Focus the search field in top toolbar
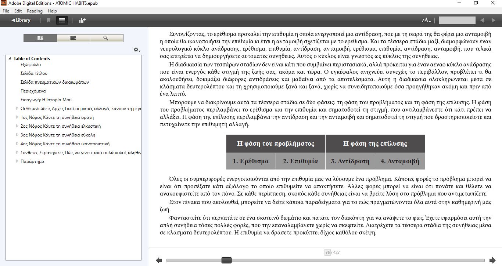 pyautogui.click(x=457, y=21)
